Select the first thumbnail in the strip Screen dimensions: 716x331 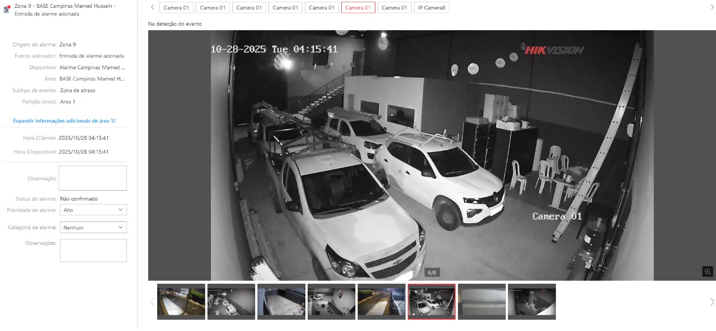pyautogui.click(x=181, y=301)
